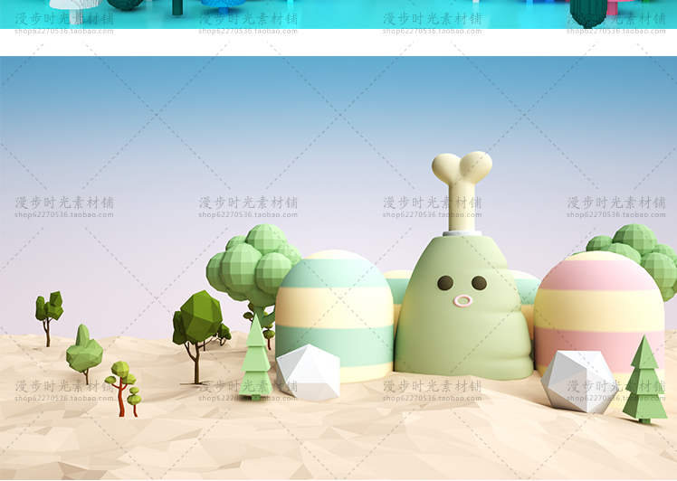Click the white gap between the two images

(338, 42)
